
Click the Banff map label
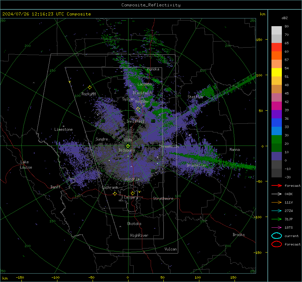55,187
